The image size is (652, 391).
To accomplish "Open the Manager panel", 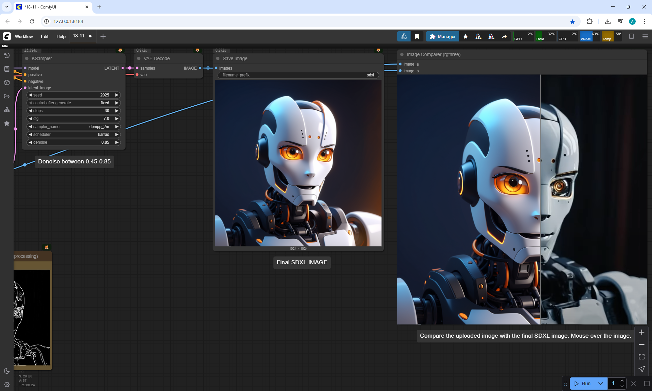I will [442, 36].
